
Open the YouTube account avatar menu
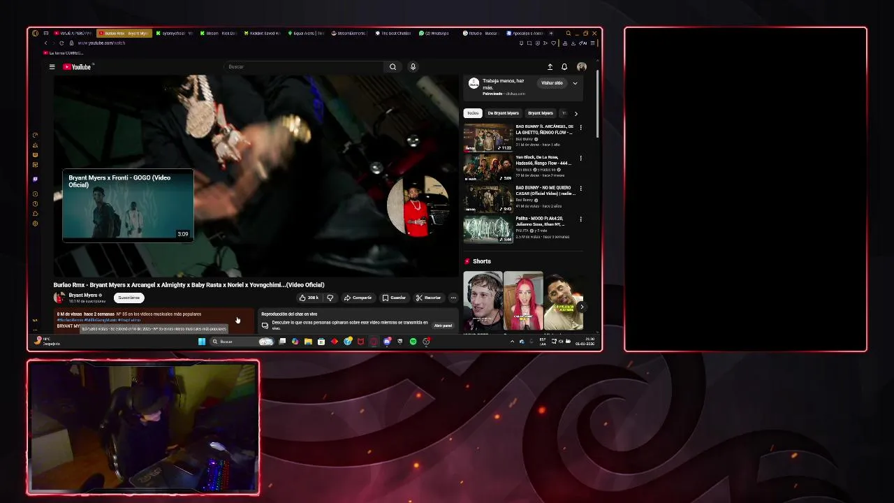(x=581, y=67)
